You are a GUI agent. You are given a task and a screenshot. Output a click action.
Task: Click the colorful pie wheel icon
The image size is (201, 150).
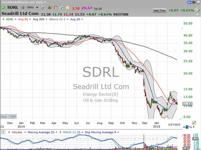click(197, 10)
